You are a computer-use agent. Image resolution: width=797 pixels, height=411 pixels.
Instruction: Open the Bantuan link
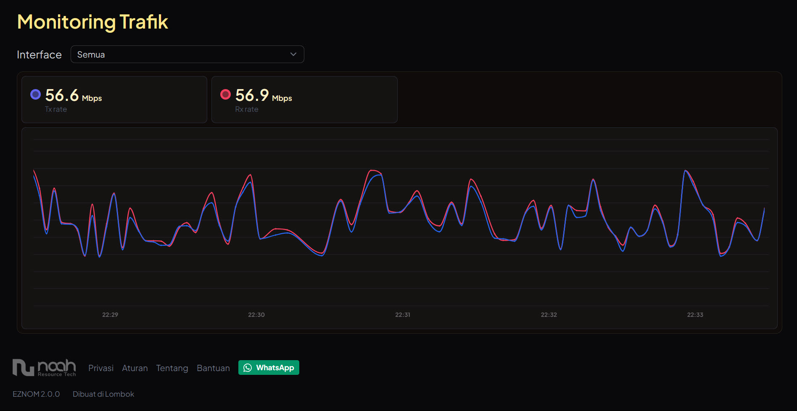[x=213, y=368]
